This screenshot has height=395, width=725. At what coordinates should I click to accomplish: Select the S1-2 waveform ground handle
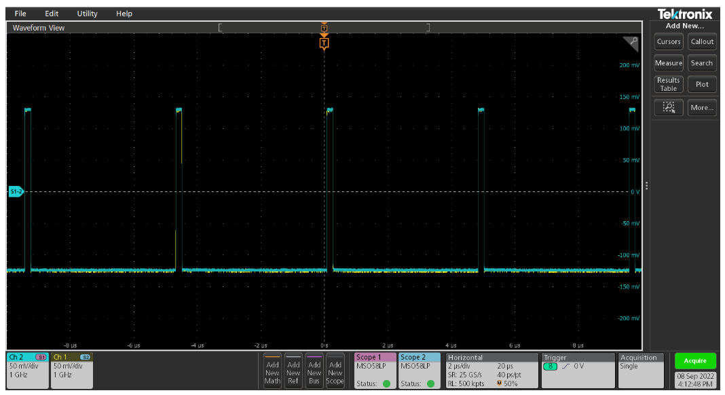coord(16,192)
